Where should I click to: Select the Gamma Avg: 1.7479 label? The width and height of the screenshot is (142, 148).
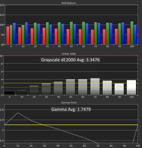pyautogui.click(x=71, y=109)
